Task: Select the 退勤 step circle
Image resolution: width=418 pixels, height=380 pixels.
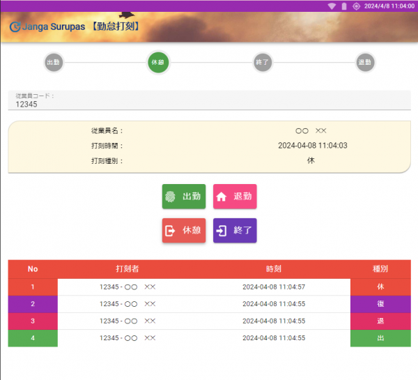Action: click(365, 62)
